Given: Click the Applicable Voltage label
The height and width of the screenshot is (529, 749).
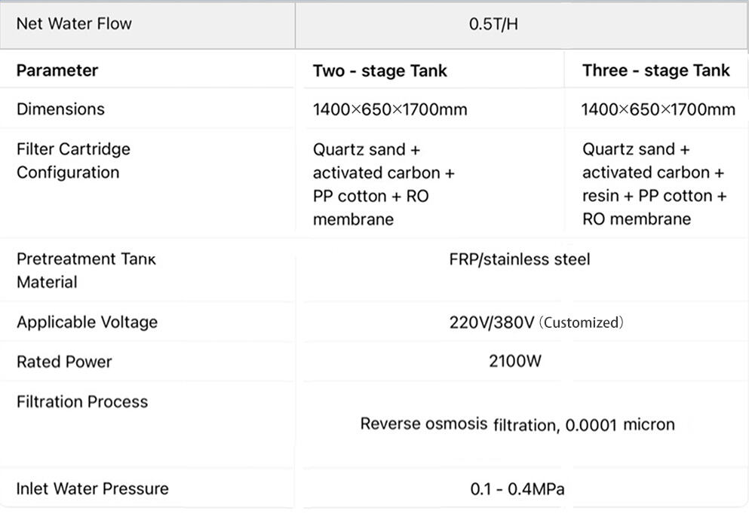Looking at the screenshot, I should [87, 323].
